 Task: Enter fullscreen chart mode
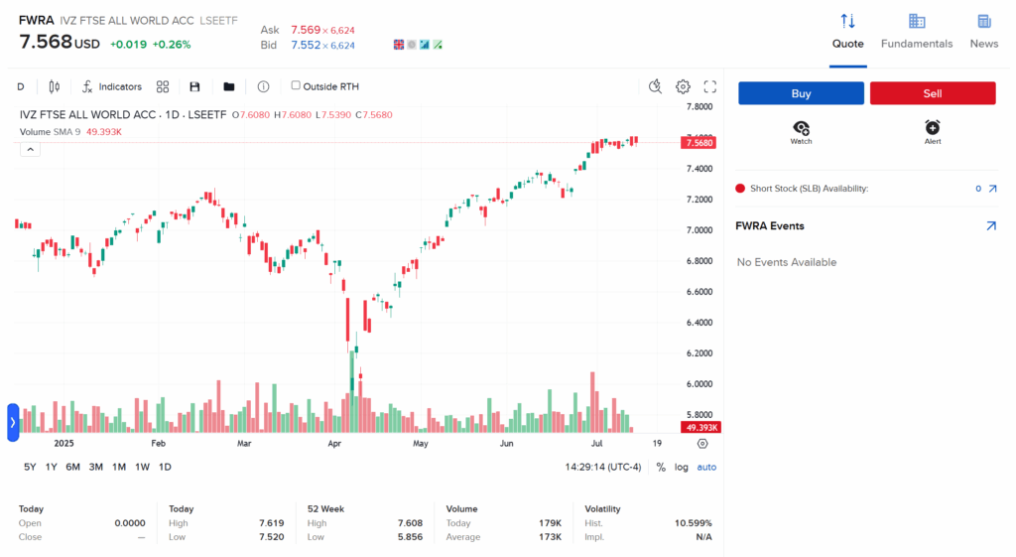tap(709, 86)
